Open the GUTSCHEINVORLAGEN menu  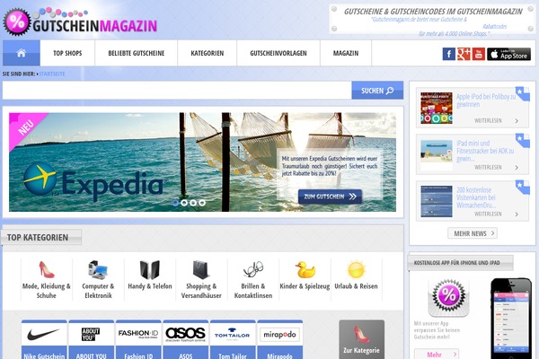click(278, 53)
